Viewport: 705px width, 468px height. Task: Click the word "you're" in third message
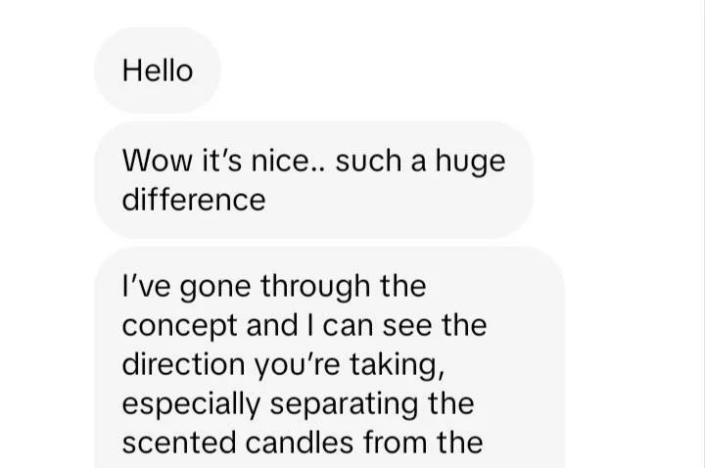tap(298, 365)
